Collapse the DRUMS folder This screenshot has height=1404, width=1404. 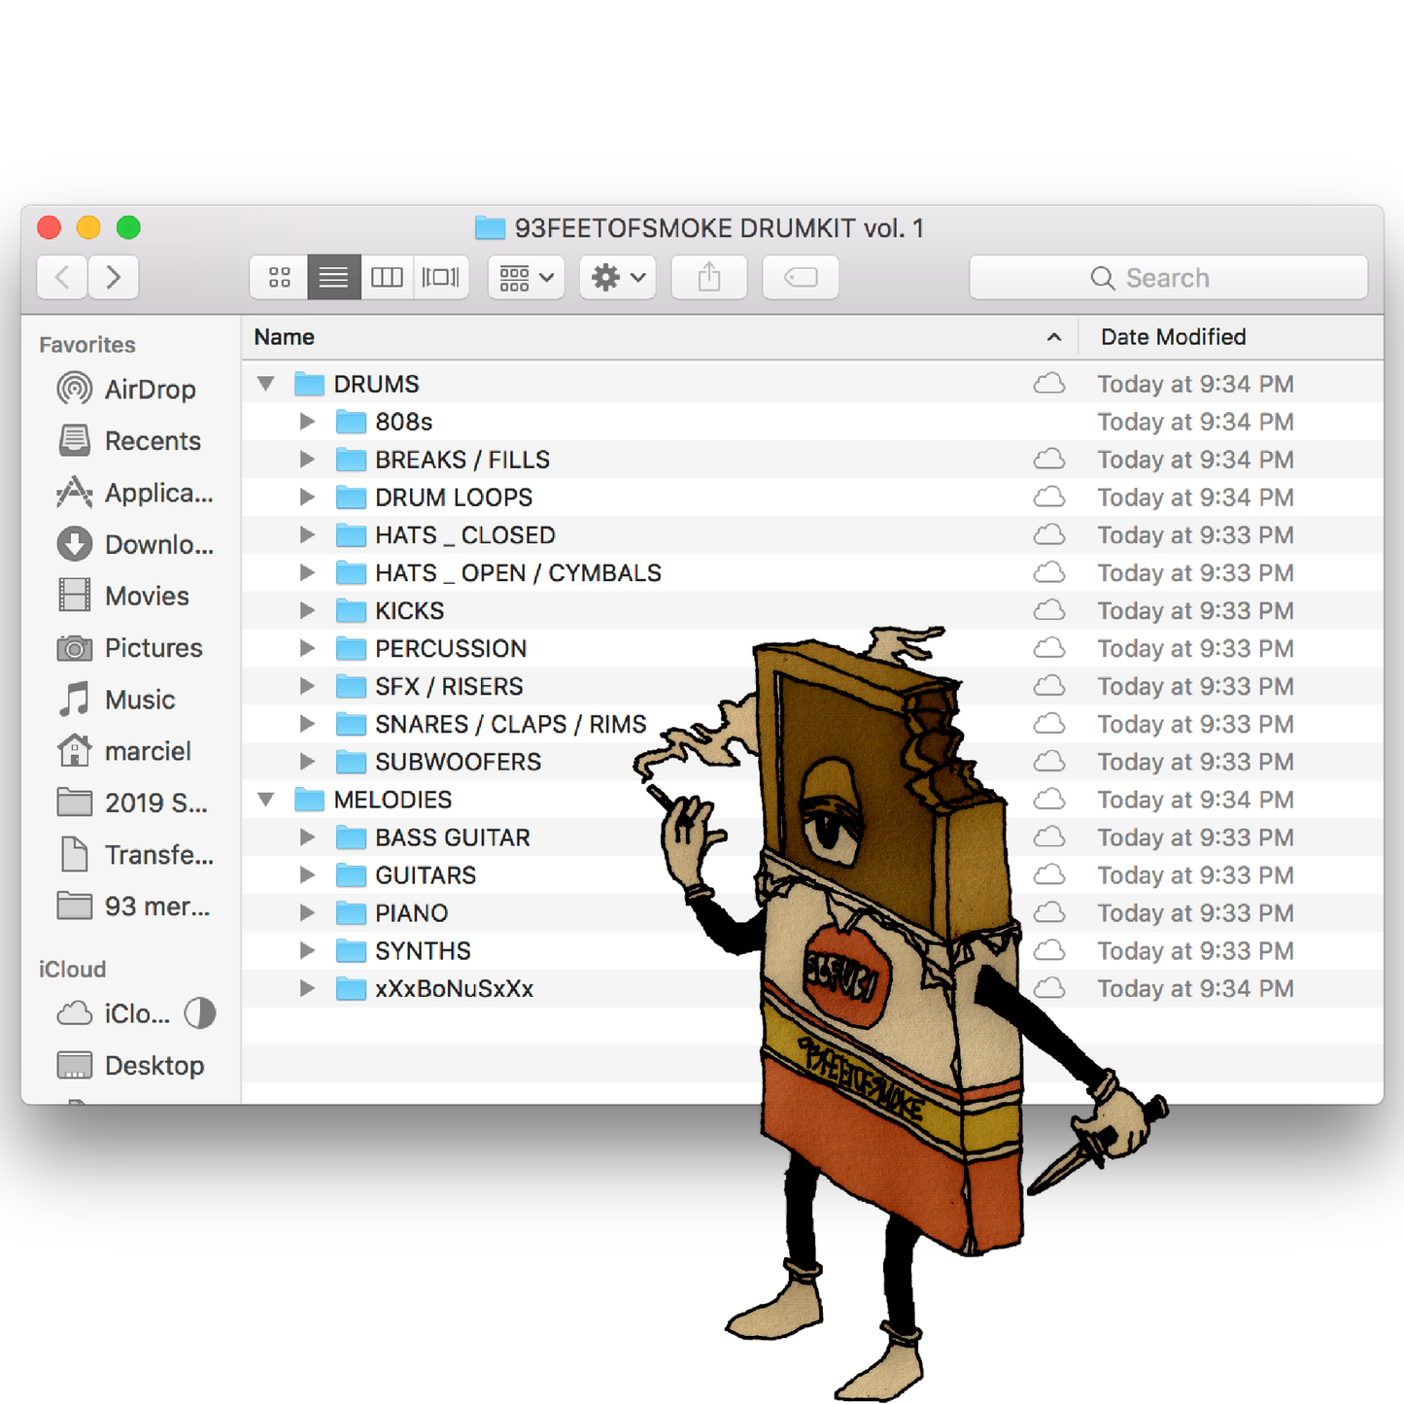coord(265,384)
